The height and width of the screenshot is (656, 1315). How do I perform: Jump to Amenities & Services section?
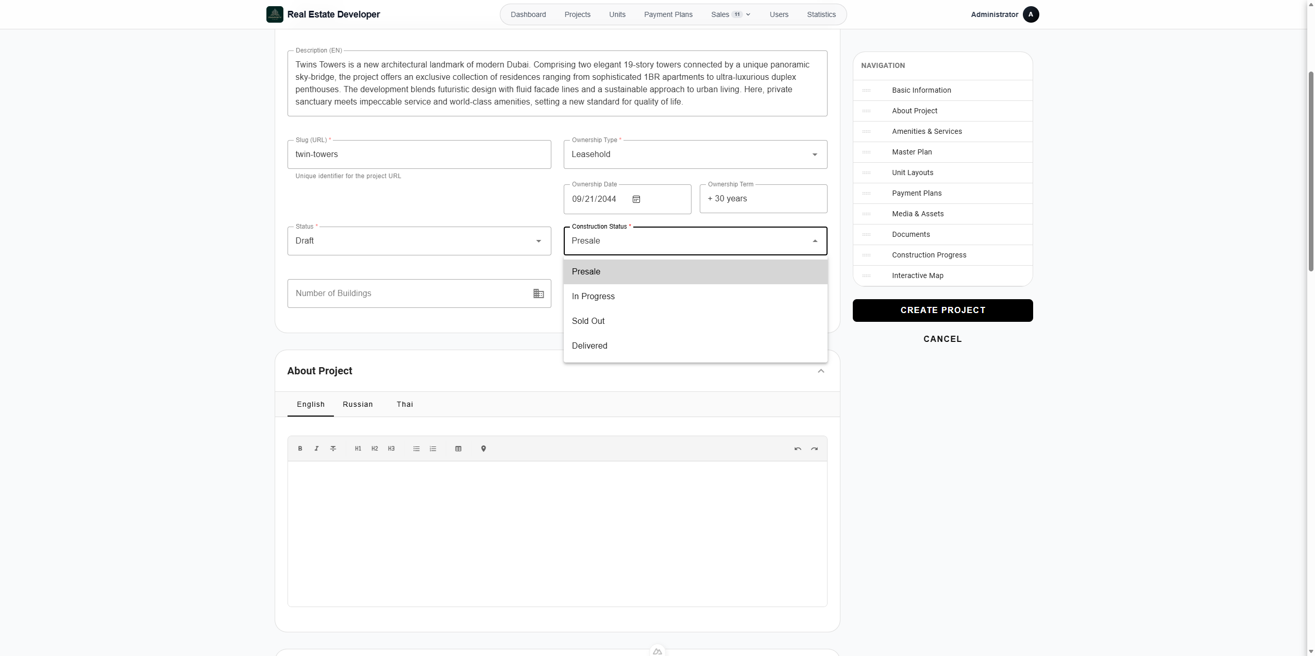[x=926, y=131]
